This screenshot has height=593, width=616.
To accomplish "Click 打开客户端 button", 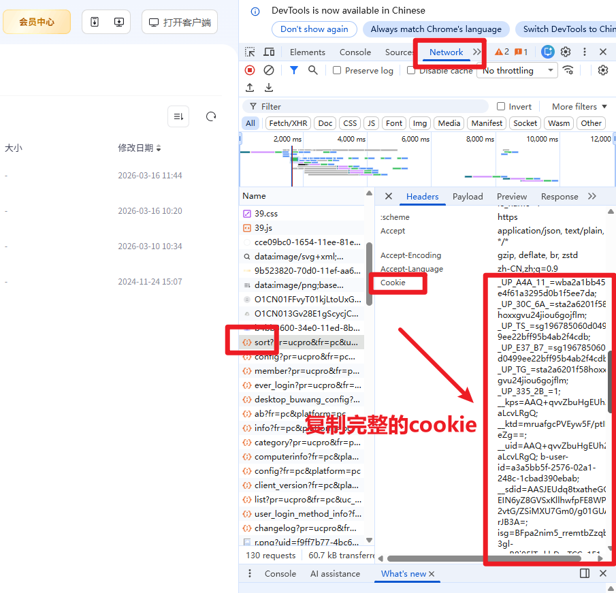I will click(180, 22).
